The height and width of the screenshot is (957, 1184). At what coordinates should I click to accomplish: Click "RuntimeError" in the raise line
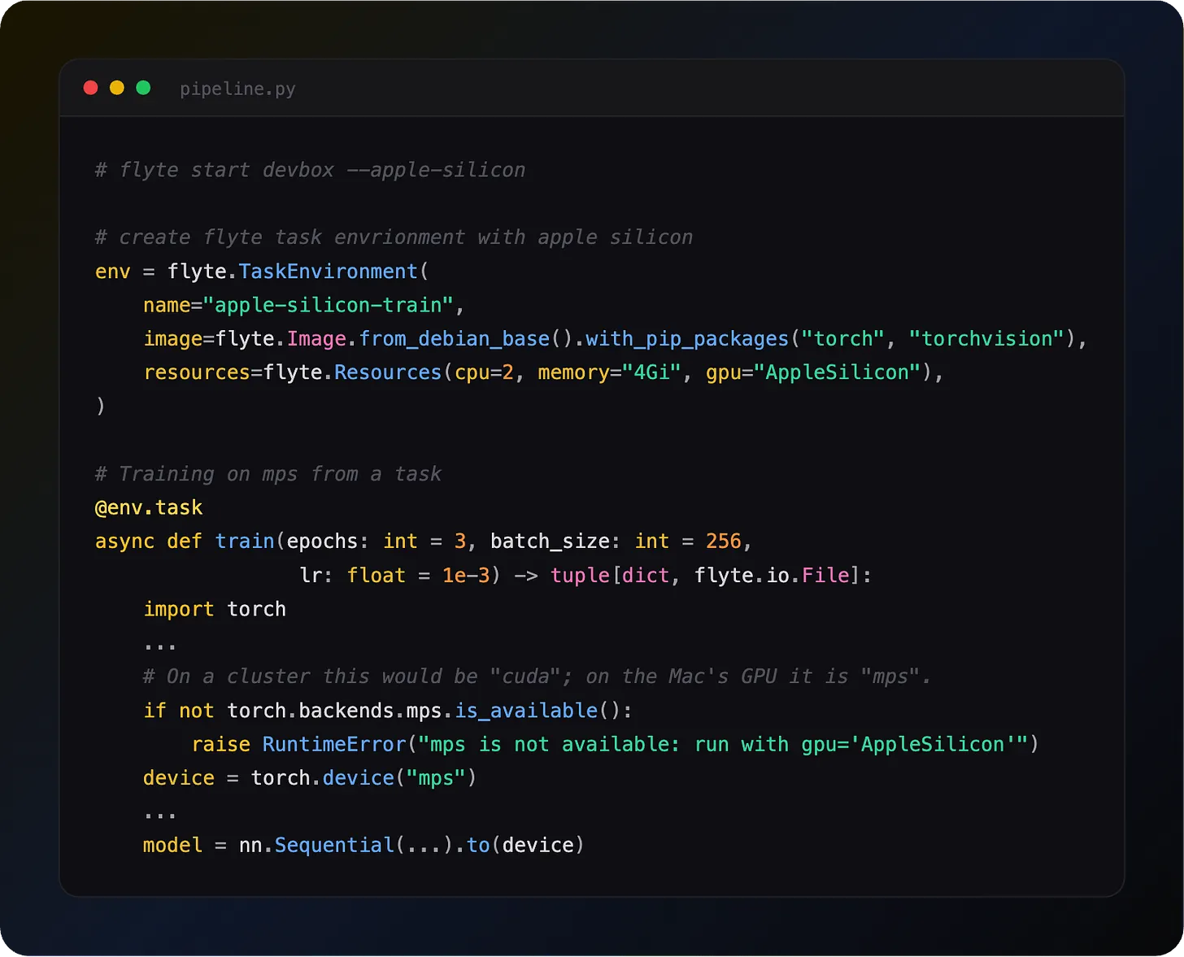click(x=334, y=745)
